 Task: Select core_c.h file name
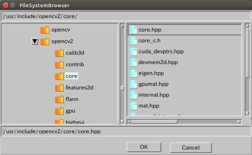pyautogui.click(x=149, y=41)
